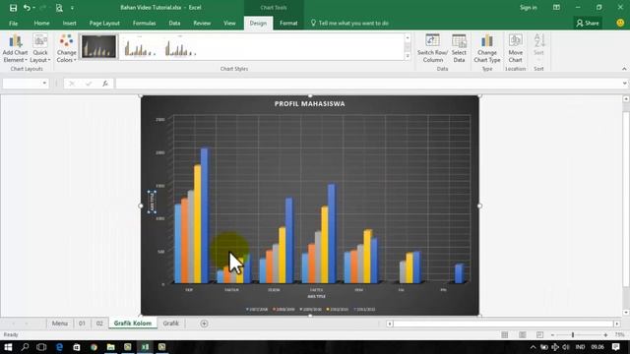Screen dimensions: 630x354
Task: Open Quick Layout options
Action: 40,48
